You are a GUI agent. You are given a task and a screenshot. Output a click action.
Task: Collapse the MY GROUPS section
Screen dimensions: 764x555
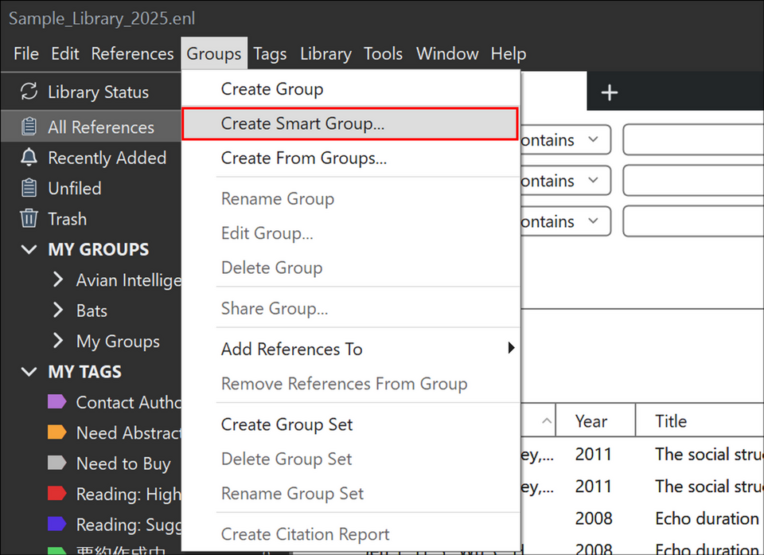click(29, 250)
